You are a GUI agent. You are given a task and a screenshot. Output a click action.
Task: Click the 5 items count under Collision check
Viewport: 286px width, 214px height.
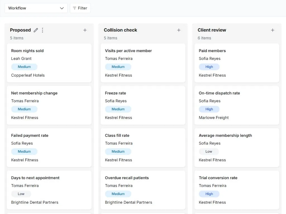111,38
